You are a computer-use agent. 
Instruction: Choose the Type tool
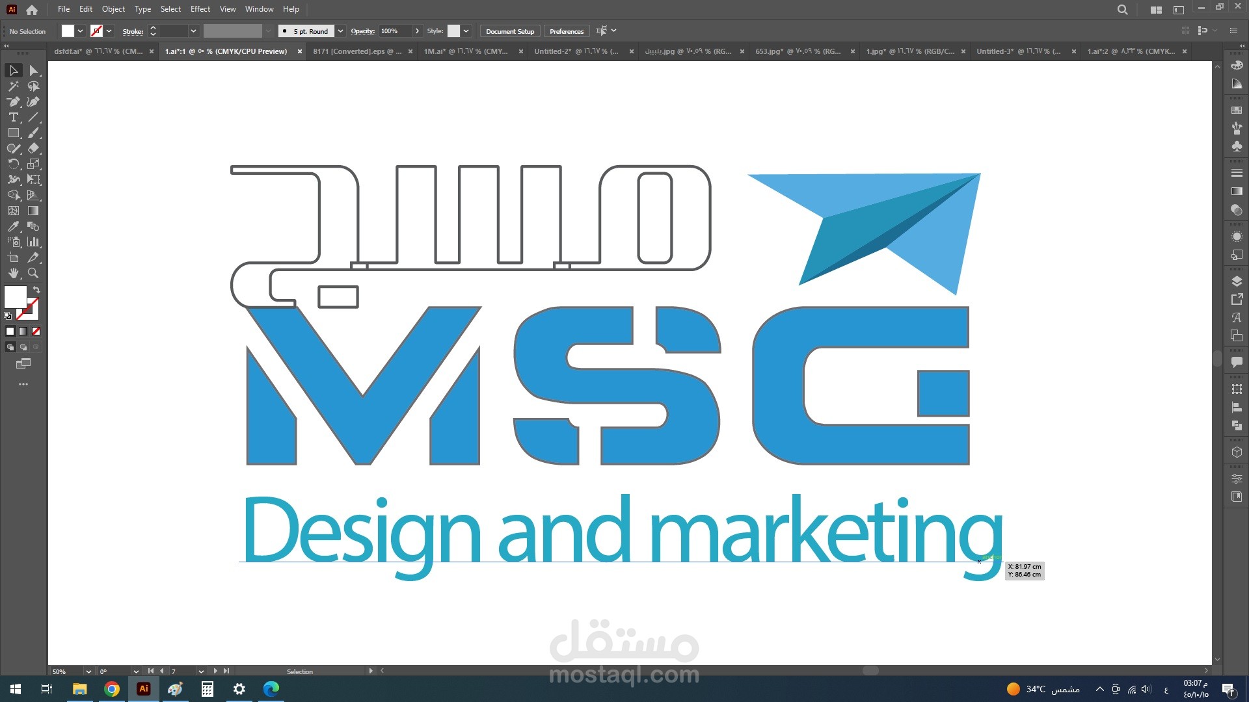13,117
